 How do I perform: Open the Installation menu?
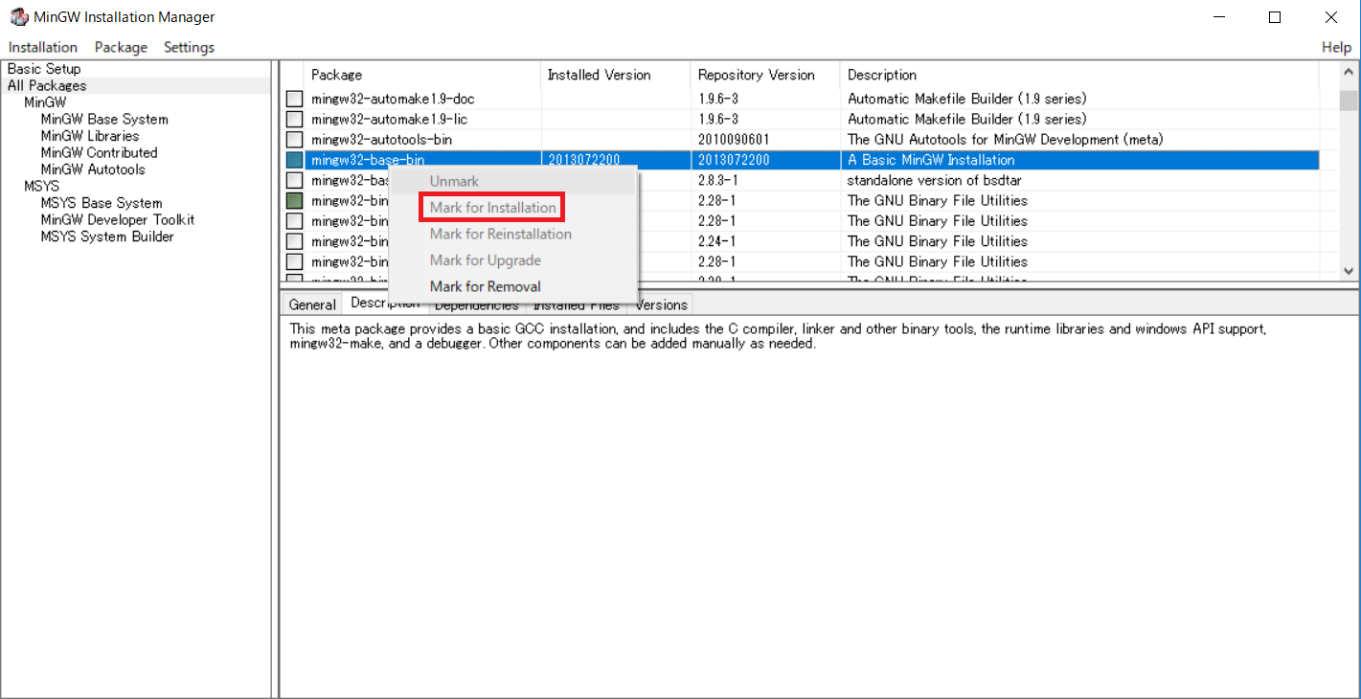tap(43, 47)
